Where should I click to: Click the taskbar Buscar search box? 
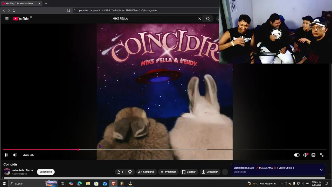tap(33, 184)
